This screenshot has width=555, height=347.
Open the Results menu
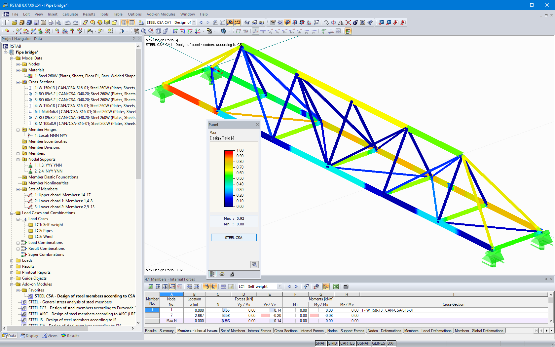point(89,14)
